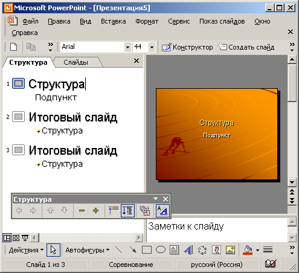Switch to slide sorter view

(16, 238)
